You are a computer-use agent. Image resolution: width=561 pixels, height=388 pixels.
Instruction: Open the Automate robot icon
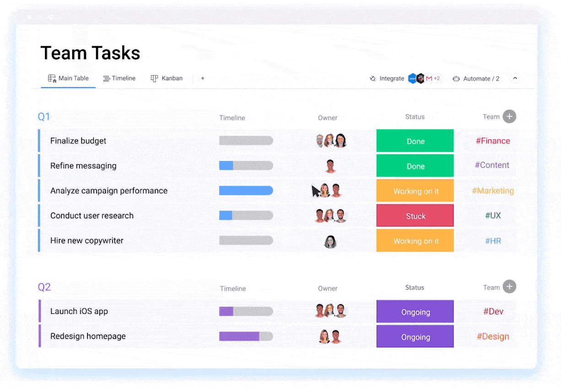[x=456, y=78]
